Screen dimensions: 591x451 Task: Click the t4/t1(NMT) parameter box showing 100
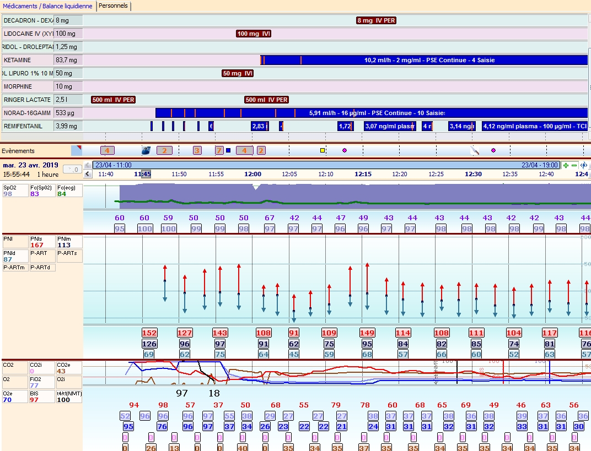tap(69, 396)
